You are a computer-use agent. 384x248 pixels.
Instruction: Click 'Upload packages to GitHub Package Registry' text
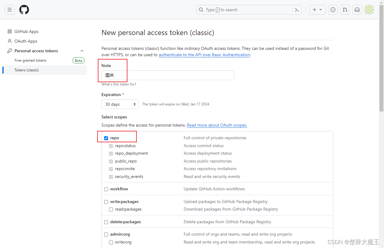[226, 201]
